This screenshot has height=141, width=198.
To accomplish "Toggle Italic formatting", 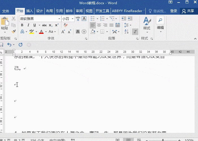I will pyautogui.click(x=28, y=25).
